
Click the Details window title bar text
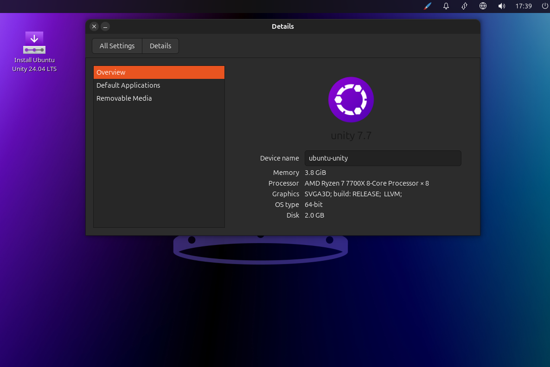pyautogui.click(x=283, y=26)
